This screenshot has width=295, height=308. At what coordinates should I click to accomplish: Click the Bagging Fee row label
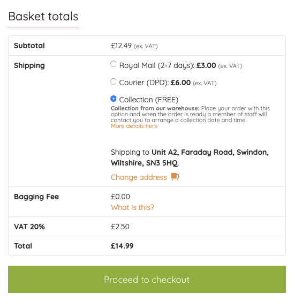pos(36,197)
